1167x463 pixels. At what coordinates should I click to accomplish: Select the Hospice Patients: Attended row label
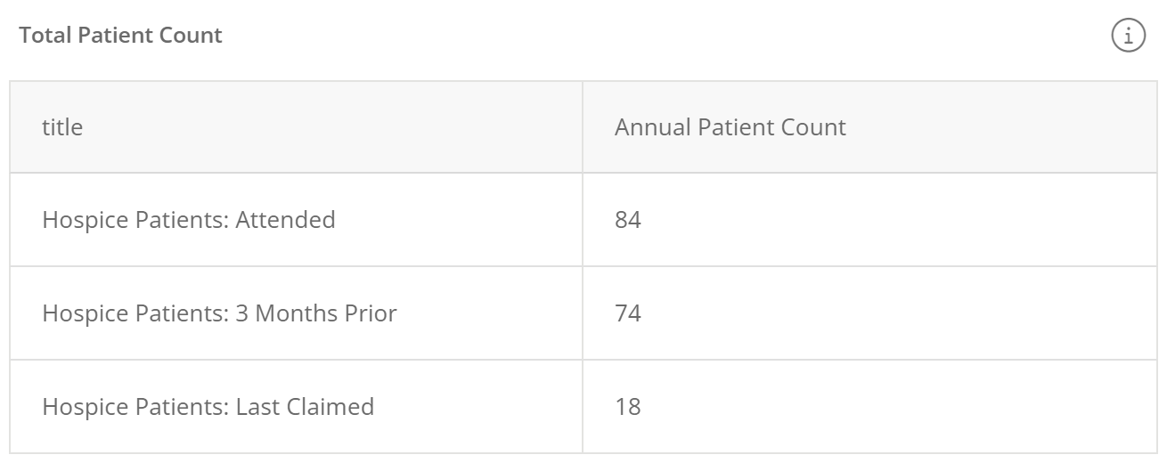point(189,219)
